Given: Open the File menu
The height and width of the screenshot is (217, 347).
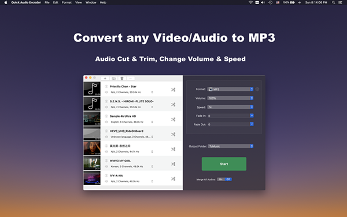Looking at the screenshot, I should (x=47, y=2).
